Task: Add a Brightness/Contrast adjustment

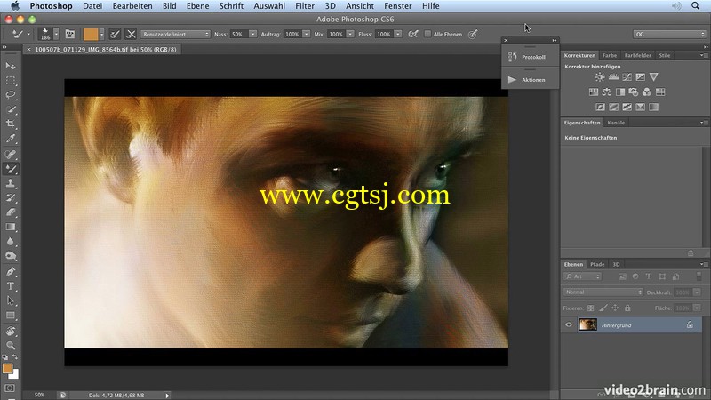Action: pos(600,77)
